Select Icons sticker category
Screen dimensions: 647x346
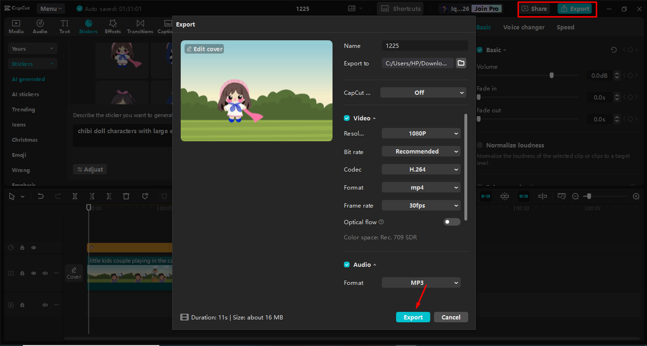point(19,125)
